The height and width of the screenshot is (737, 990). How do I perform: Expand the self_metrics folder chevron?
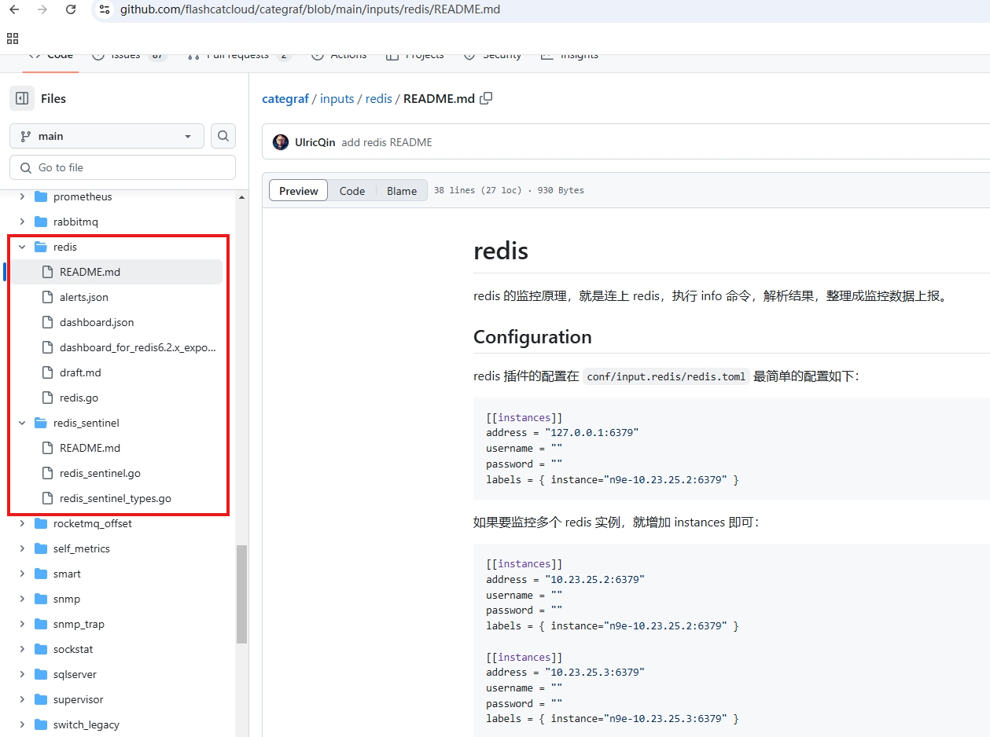coord(22,548)
